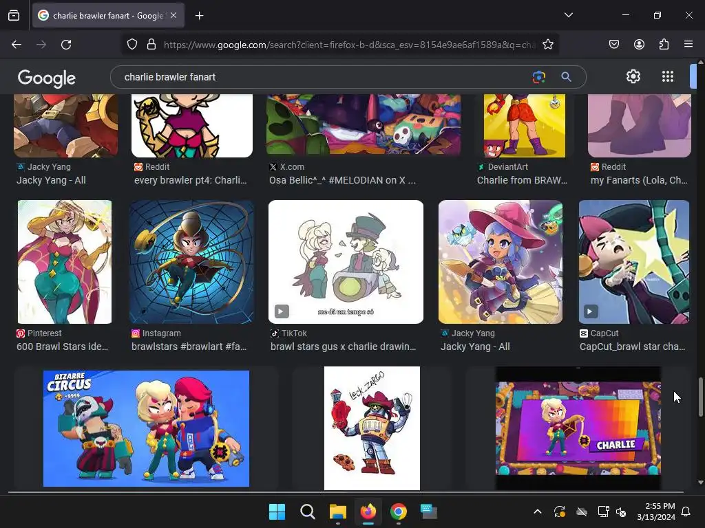Expand the list all tabs chevron
Viewport: 705px width, 528px height.
(568, 15)
